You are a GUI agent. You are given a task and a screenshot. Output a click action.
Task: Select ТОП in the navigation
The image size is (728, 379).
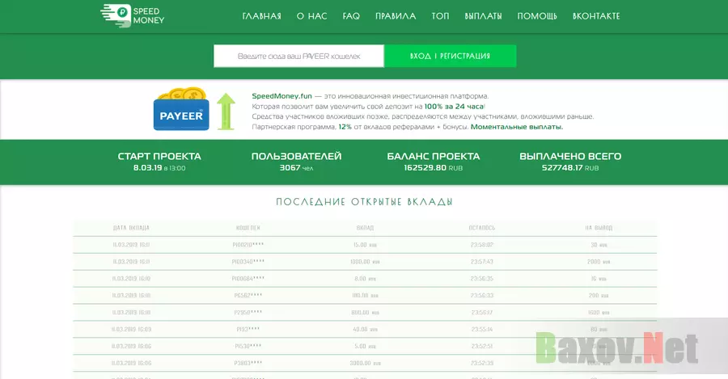[x=440, y=16]
